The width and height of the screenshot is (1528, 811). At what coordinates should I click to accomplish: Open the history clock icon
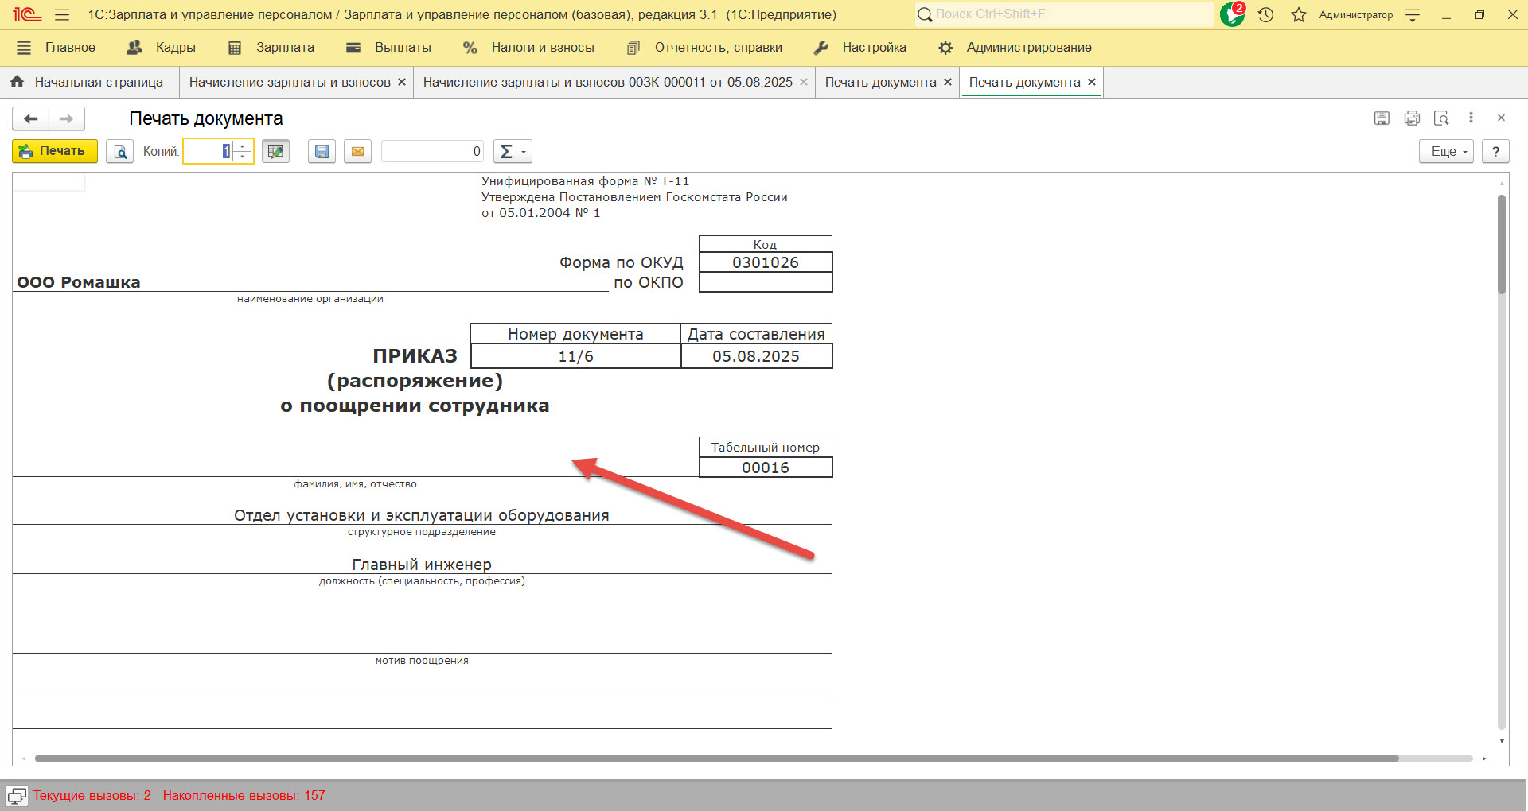click(1266, 14)
